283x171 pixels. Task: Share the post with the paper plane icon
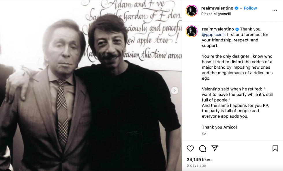(x=214, y=148)
